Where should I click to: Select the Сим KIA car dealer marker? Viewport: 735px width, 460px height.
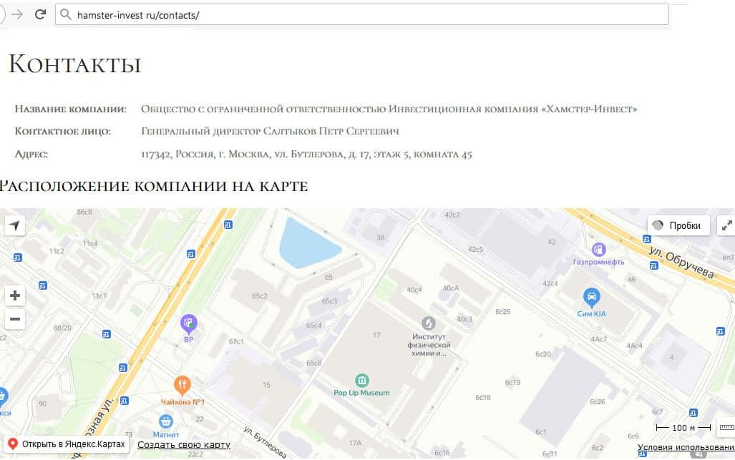pos(592,298)
